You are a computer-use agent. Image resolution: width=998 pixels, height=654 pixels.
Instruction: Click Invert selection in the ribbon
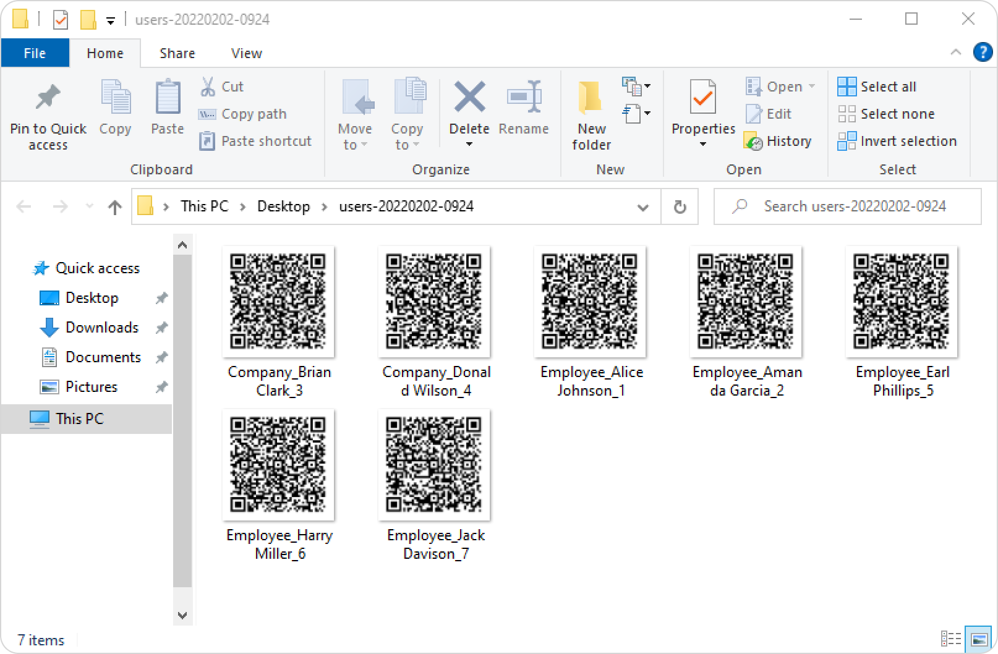pos(897,142)
